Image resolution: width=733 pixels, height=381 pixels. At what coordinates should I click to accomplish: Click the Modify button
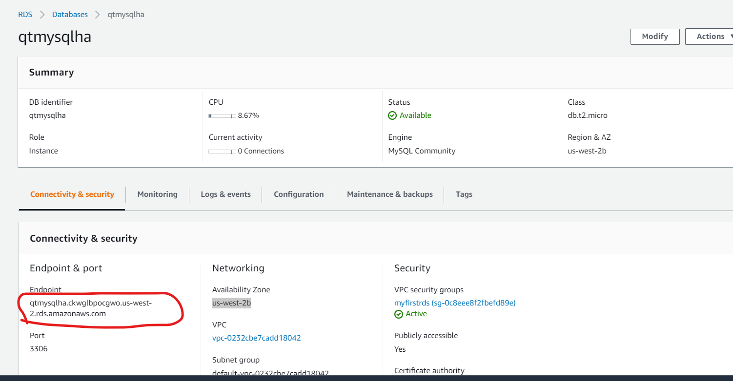click(654, 36)
